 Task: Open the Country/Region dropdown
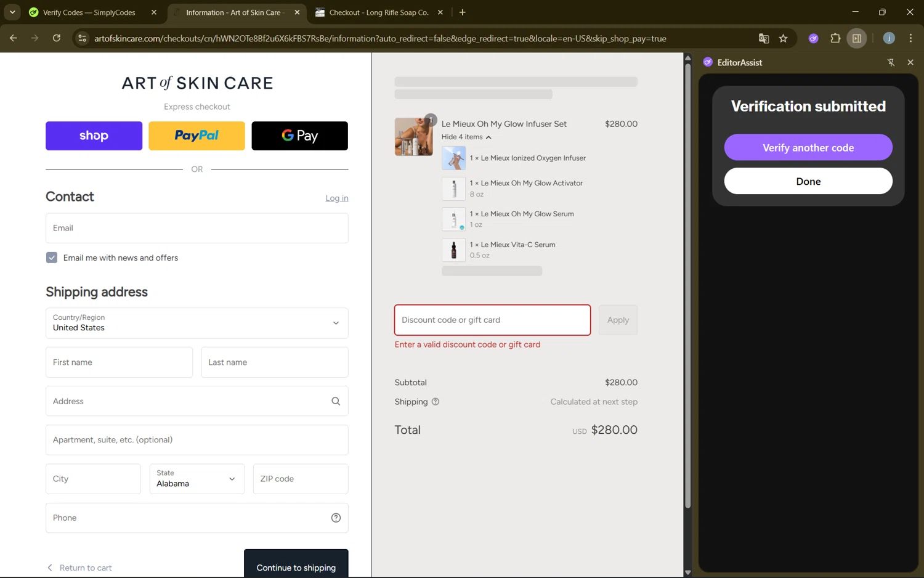click(197, 323)
